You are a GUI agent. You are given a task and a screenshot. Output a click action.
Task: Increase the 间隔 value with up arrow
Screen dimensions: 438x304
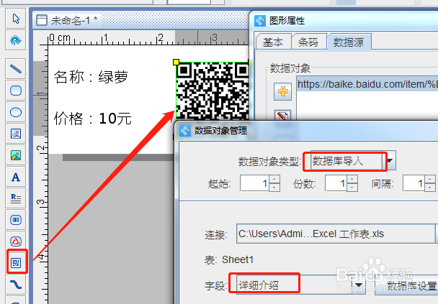click(430, 179)
